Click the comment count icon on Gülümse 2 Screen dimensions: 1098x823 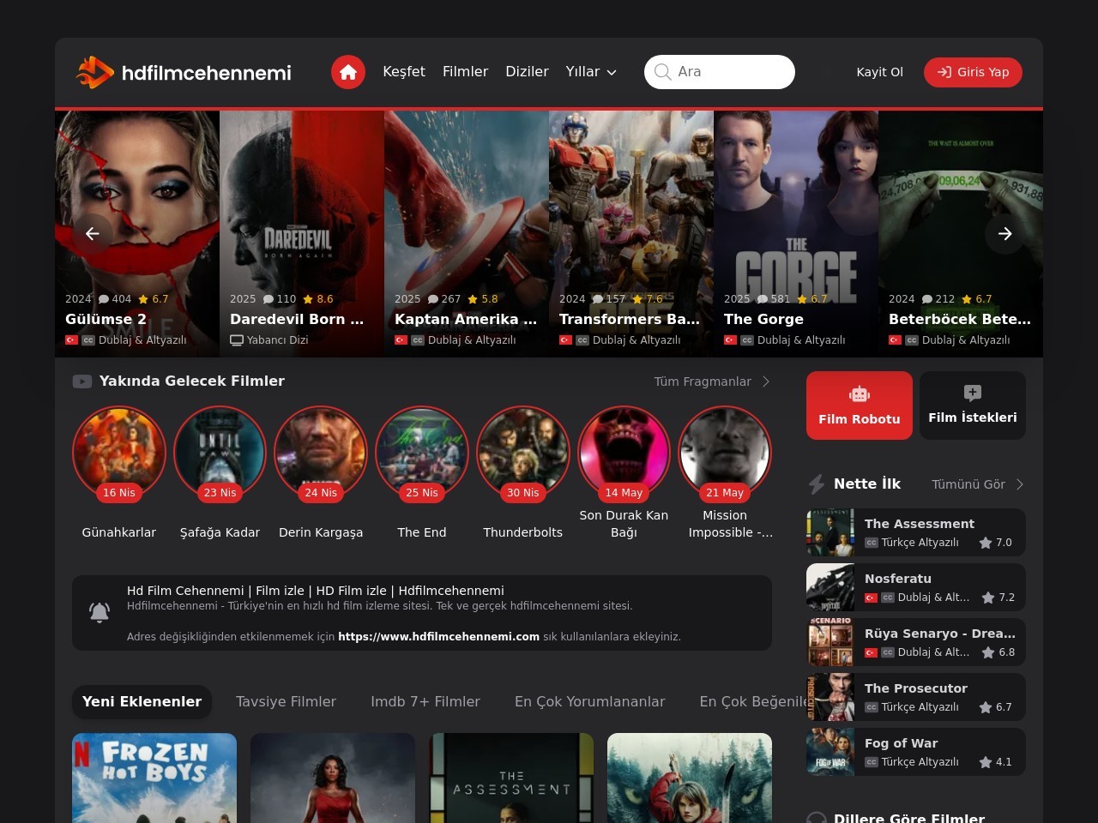104,299
